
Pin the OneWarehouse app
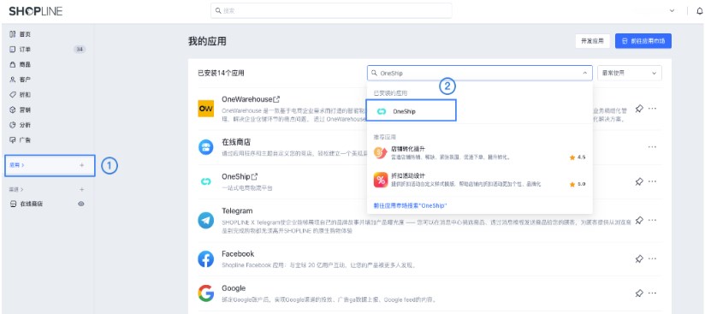pyautogui.click(x=639, y=109)
